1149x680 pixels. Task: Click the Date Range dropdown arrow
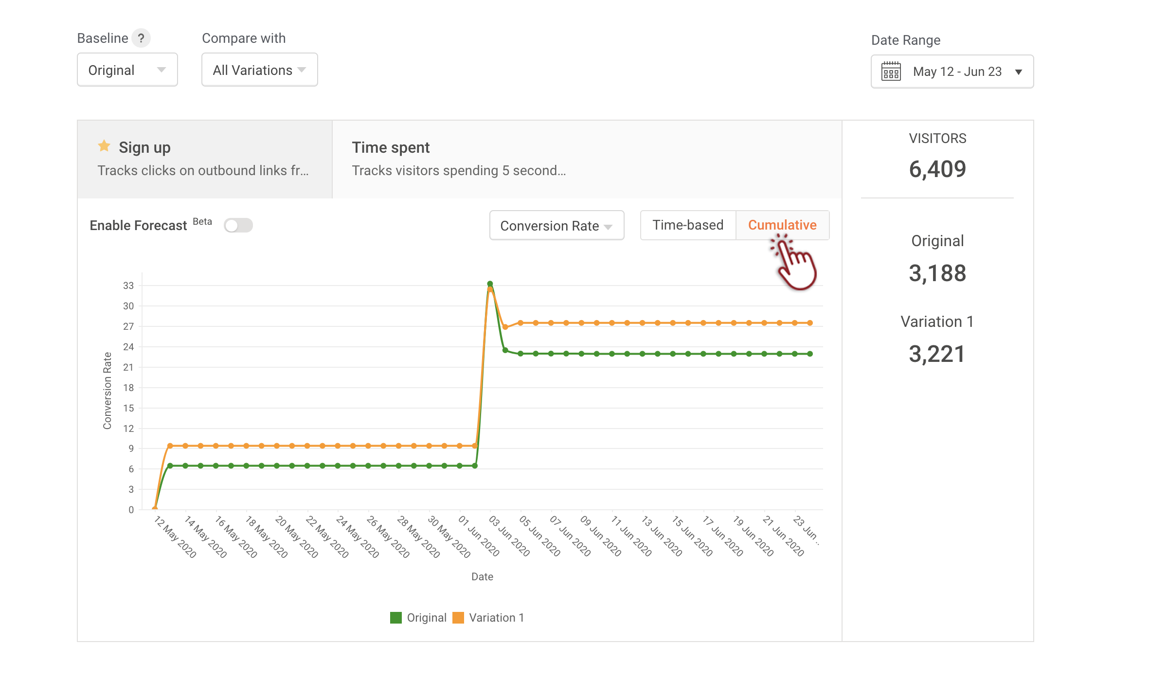1019,72
